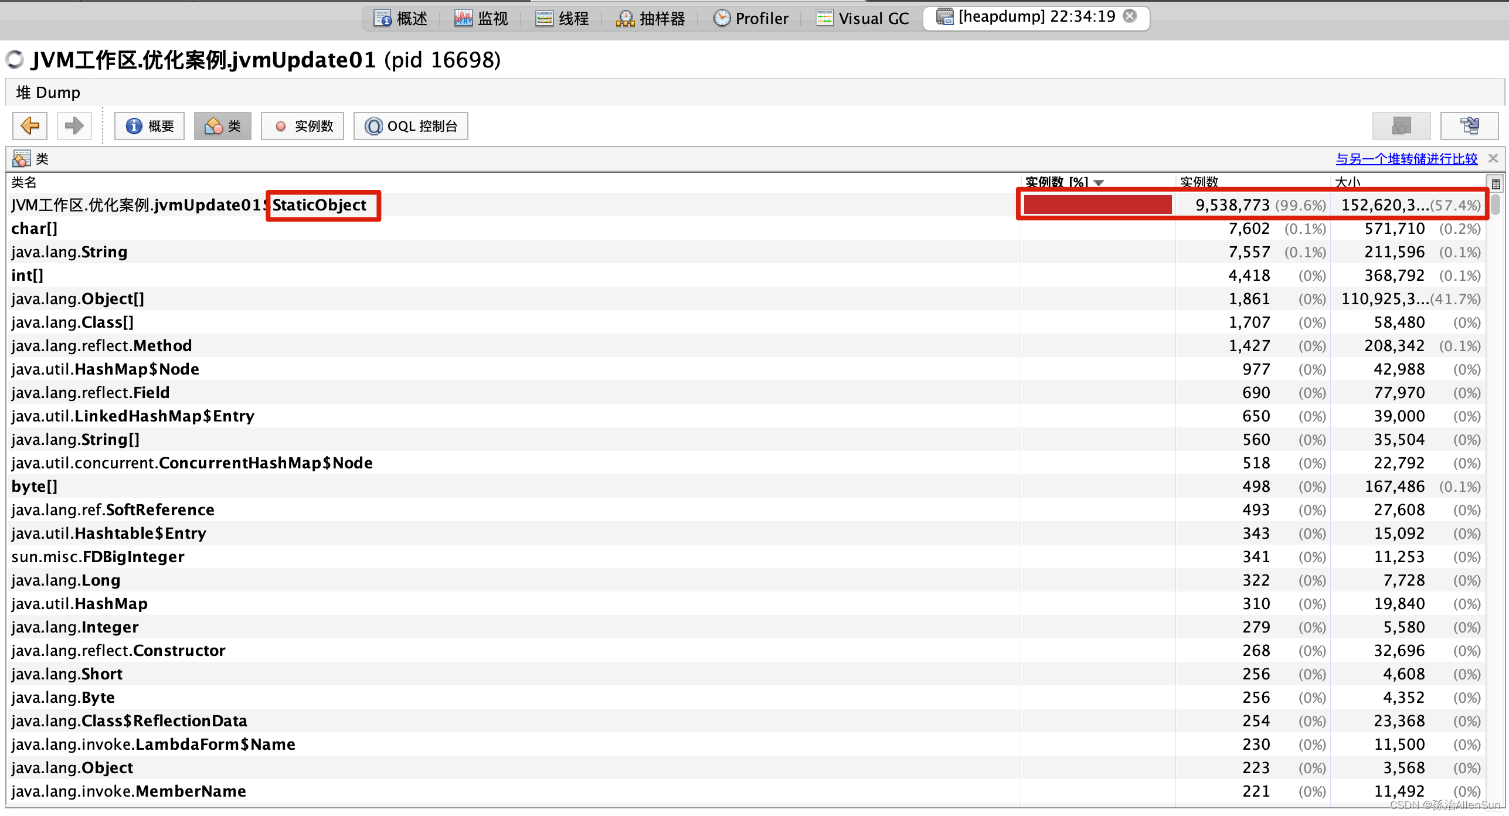Viewport: 1509px width, 816px height.
Task: Open the 与另一个堆转储进行比较 link
Action: 1406,158
